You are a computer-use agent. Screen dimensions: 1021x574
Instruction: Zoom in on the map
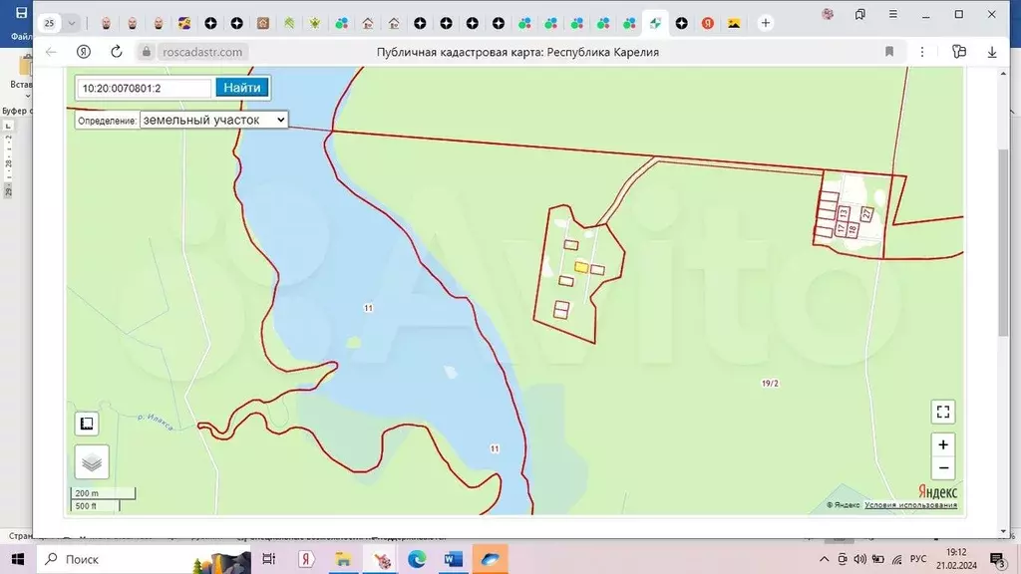[x=942, y=444]
